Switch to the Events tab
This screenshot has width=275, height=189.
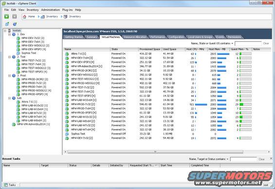[220, 37]
